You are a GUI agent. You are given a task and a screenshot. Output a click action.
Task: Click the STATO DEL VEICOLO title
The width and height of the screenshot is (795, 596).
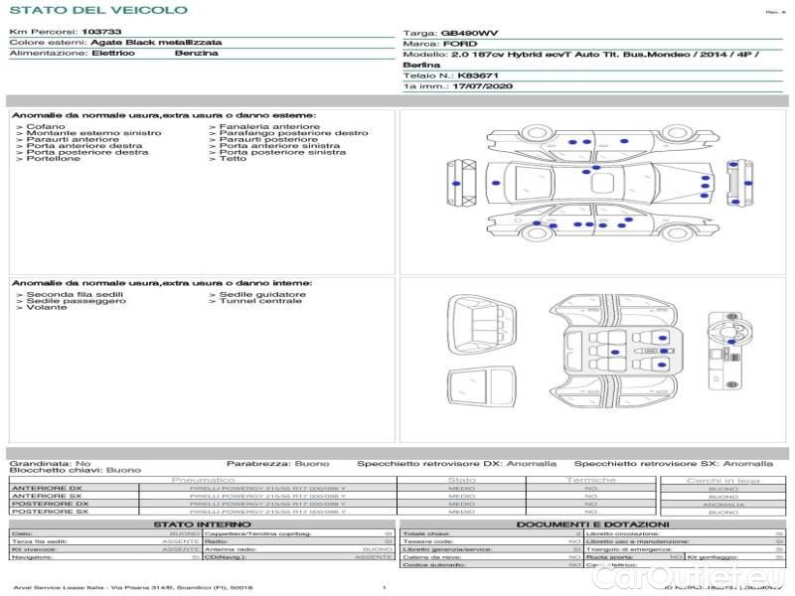(x=97, y=10)
